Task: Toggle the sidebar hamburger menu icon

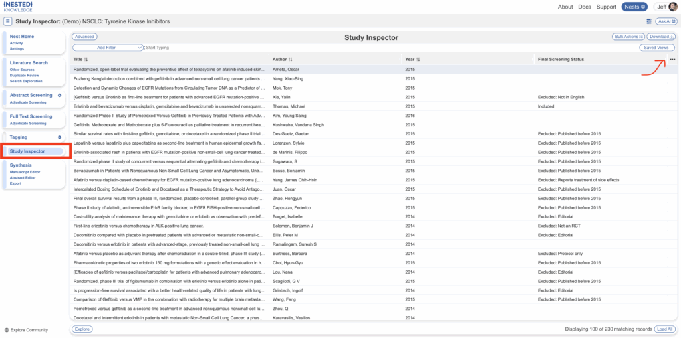Action: 8,21
